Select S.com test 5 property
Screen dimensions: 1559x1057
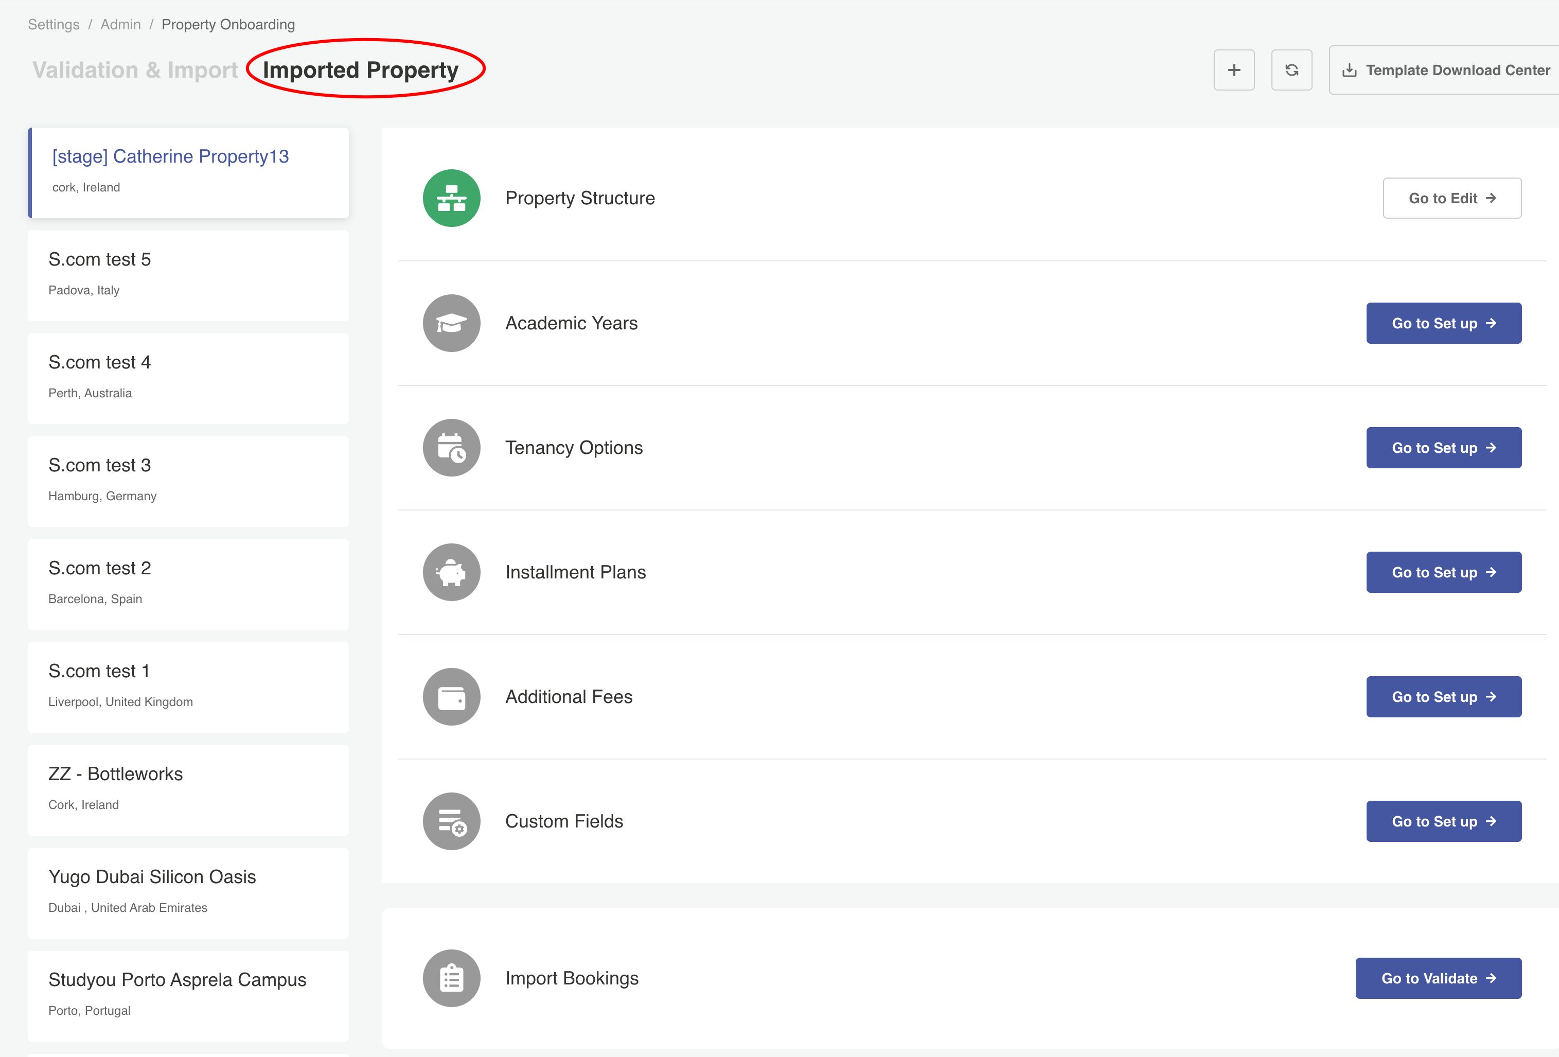pyautogui.click(x=188, y=275)
